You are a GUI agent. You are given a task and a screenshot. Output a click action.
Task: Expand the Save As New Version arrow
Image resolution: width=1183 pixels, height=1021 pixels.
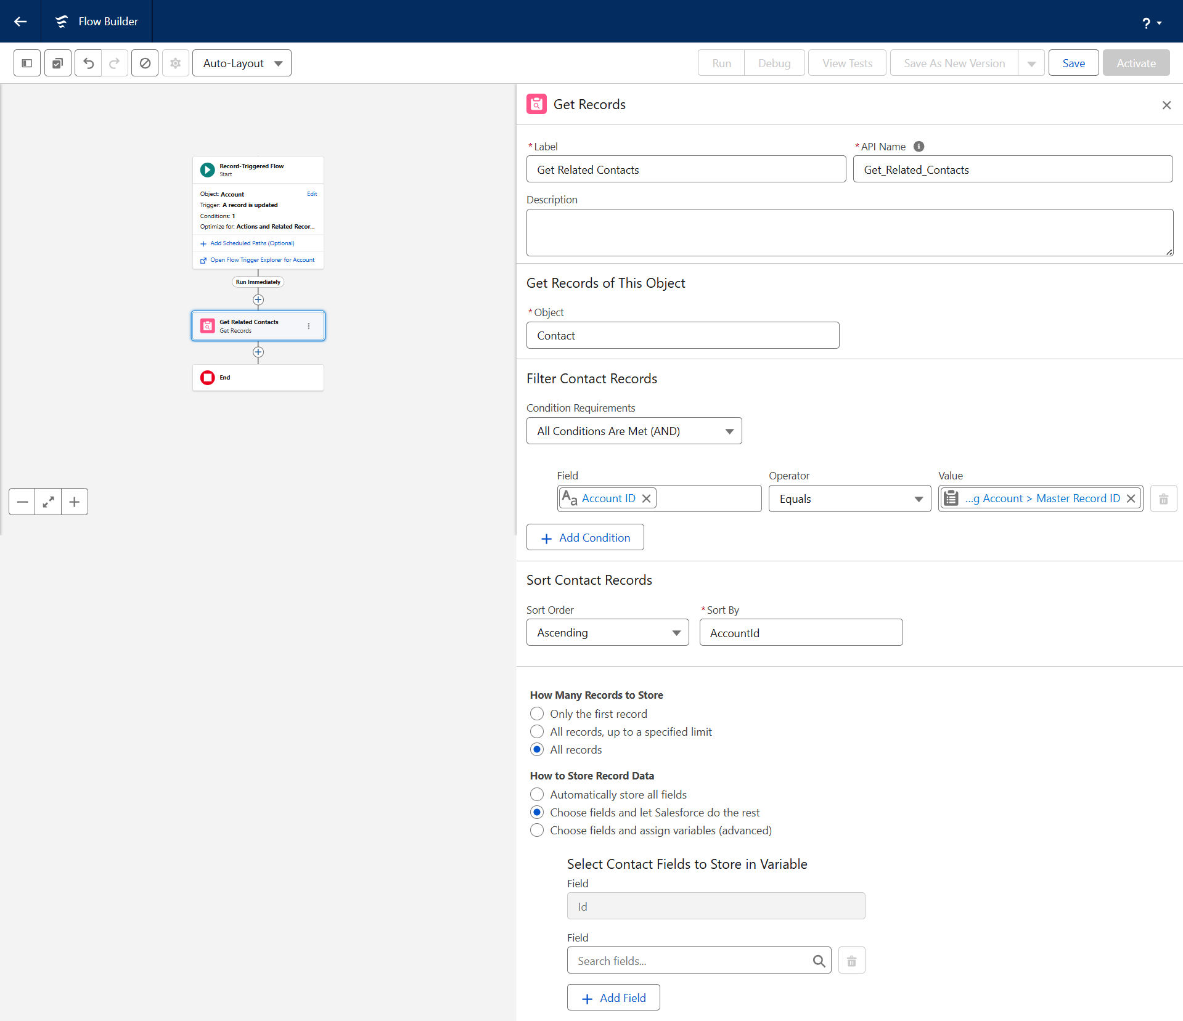[x=1031, y=63]
